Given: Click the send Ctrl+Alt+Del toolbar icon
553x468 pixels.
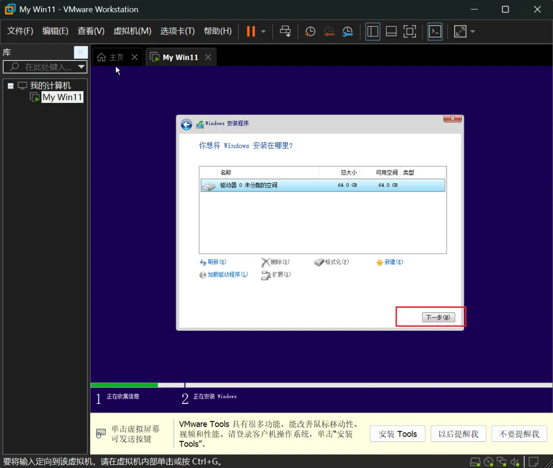Looking at the screenshot, I should 285,31.
